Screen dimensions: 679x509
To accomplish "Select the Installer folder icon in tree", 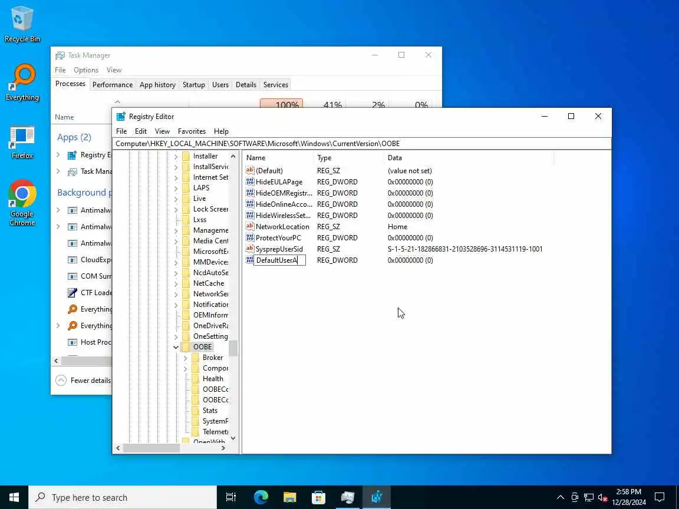I will pos(186,156).
